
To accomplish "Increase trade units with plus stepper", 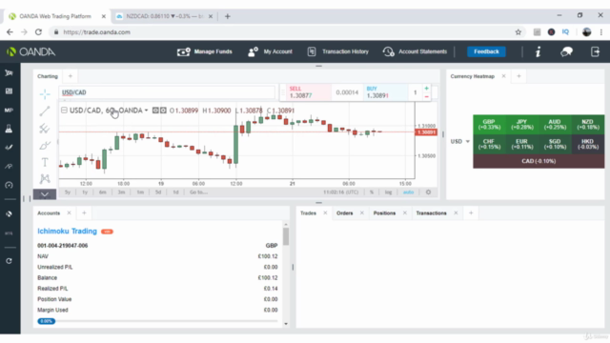I will tap(426, 89).
